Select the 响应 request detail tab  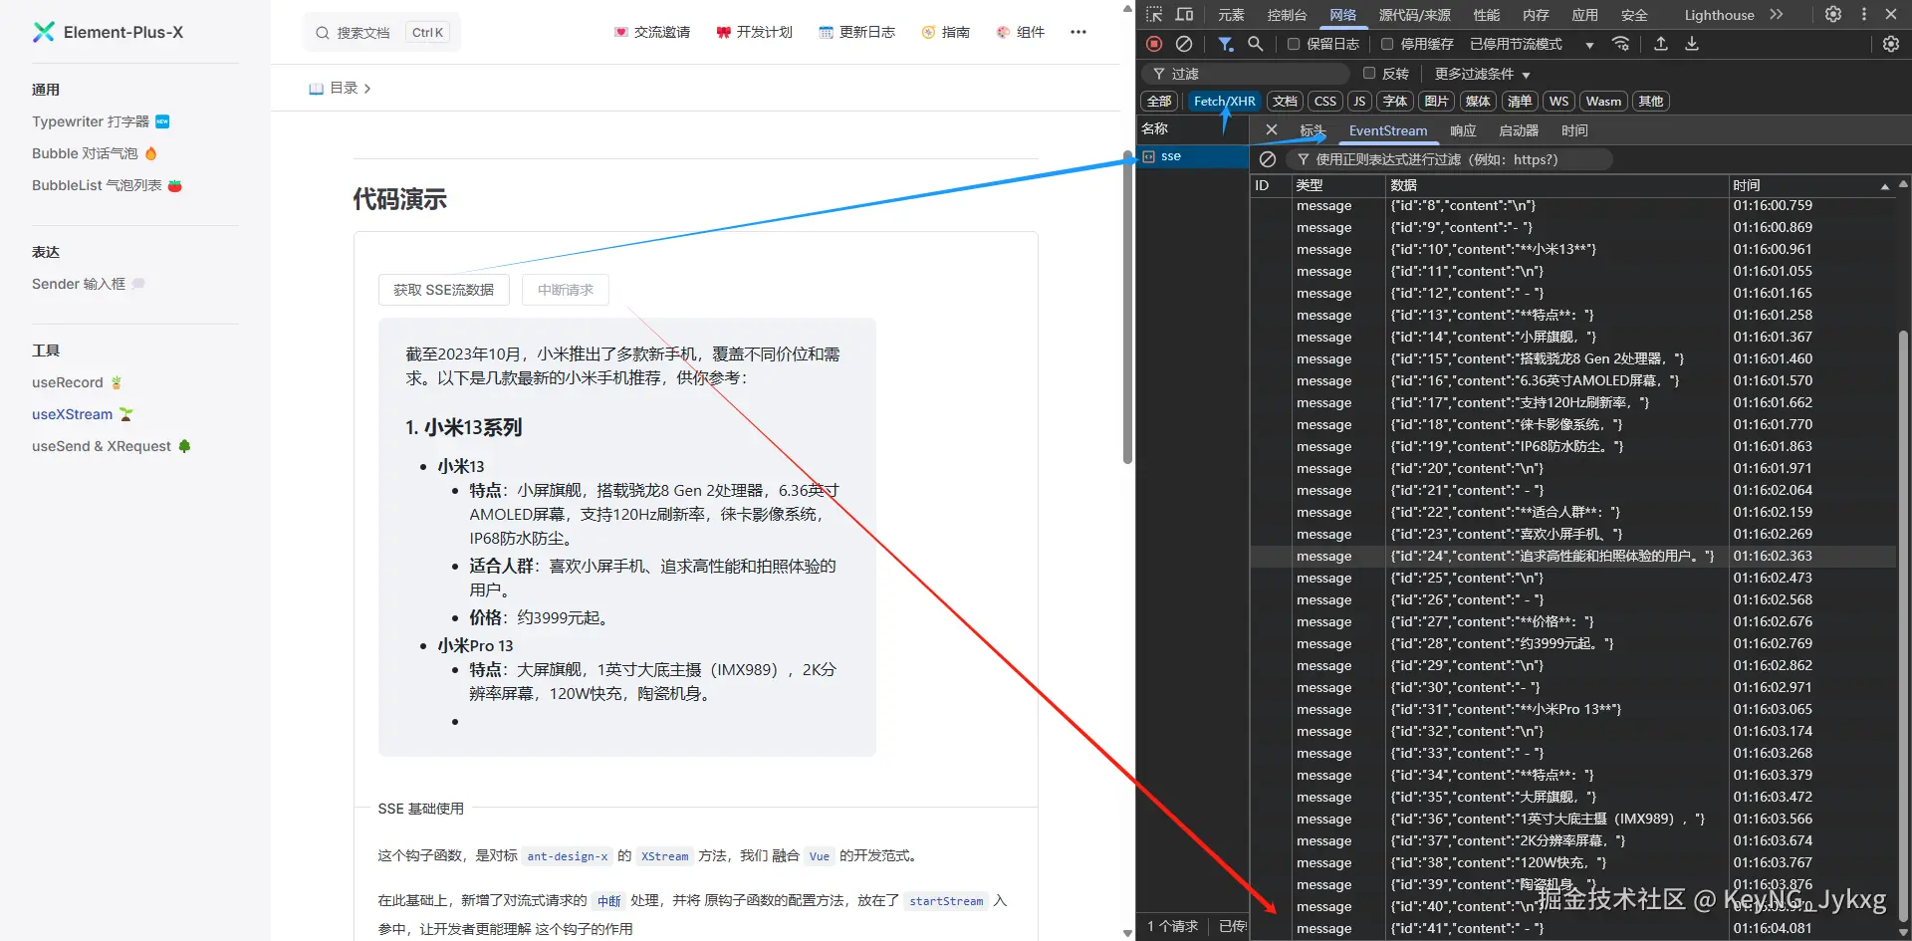[1463, 130]
